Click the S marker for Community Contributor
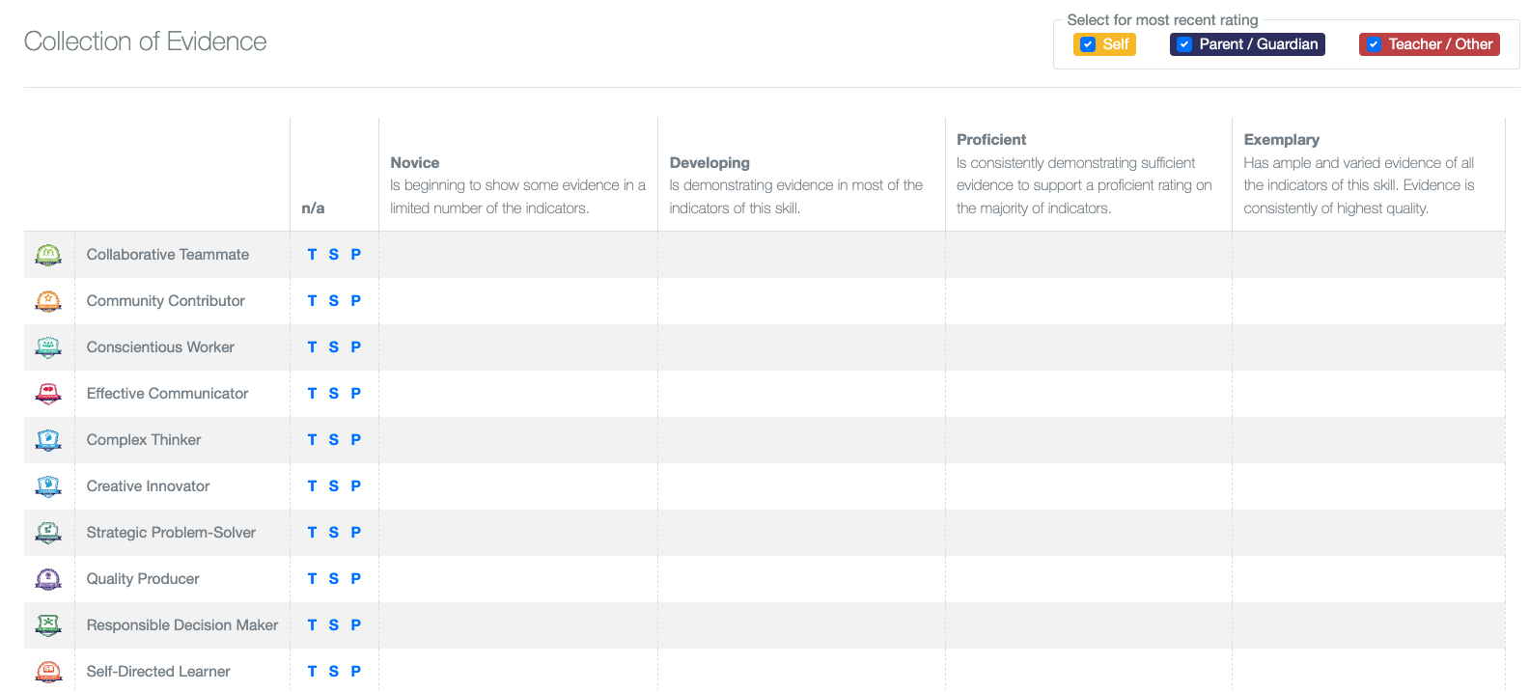Screen dimensions: 1529x692 [x=334, y=301]
